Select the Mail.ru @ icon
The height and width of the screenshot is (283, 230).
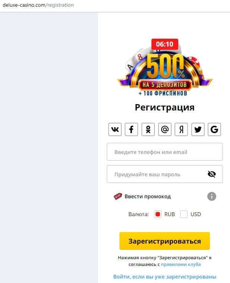pos(165,129)
